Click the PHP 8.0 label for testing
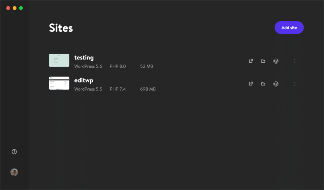 (x=118, y=66)
